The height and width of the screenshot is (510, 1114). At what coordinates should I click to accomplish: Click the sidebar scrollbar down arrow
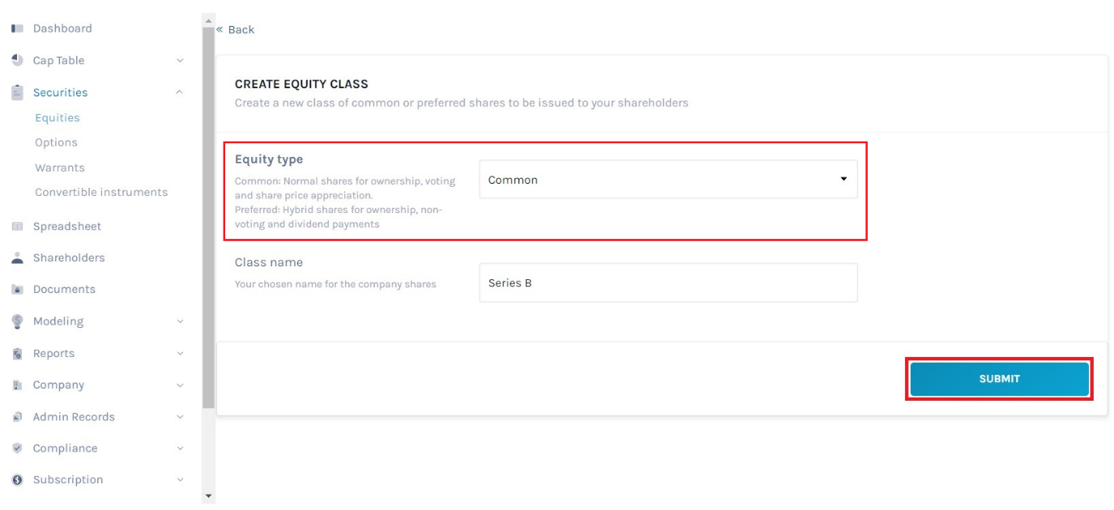[208, 495]
